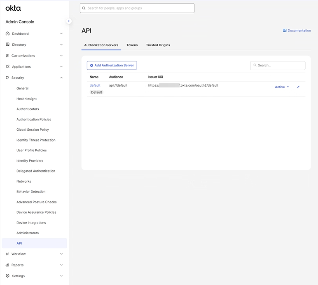The width and height of the screenshot is (318, 285).
Task: Switch to the Tokens tab
Action: coord(132,45)
